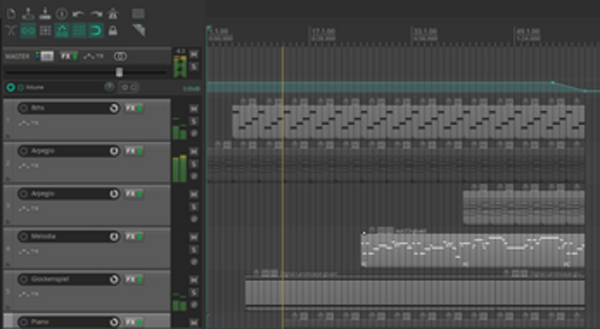Open FX chain for first Arpegio track
Screen dimensions: 600x329
130,151
